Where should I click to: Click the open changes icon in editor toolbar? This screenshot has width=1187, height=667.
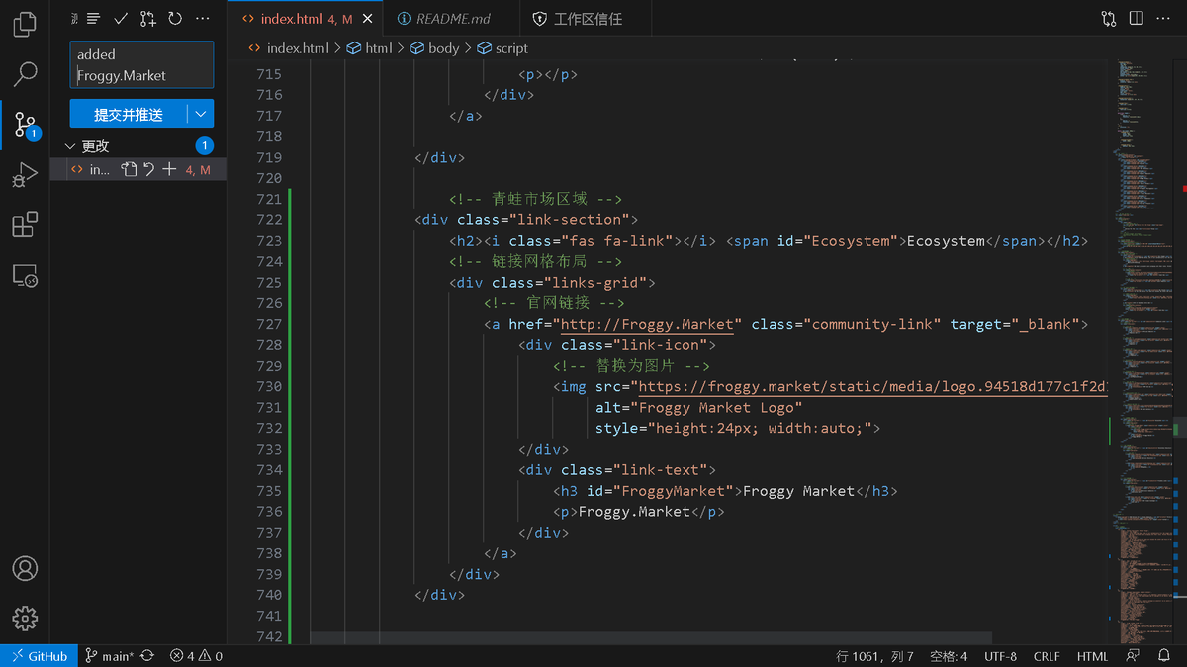point(1109,19)
